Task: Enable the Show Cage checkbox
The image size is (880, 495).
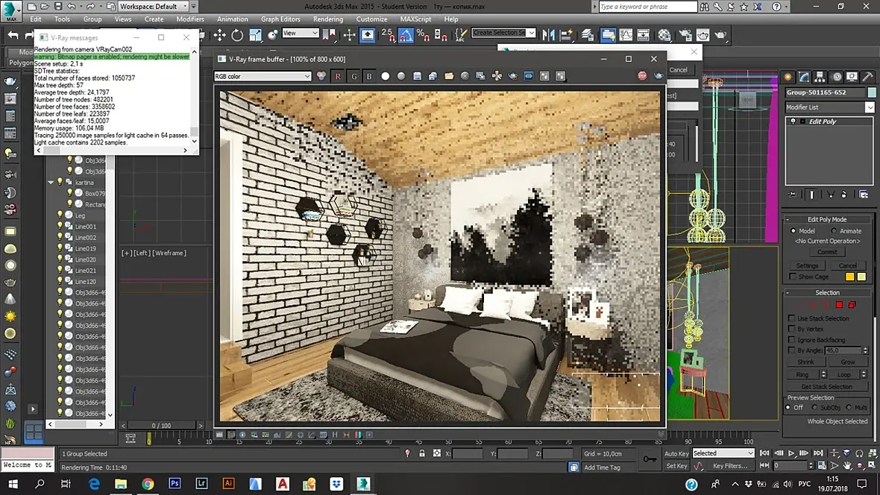Action: click(x=793, y=277)
